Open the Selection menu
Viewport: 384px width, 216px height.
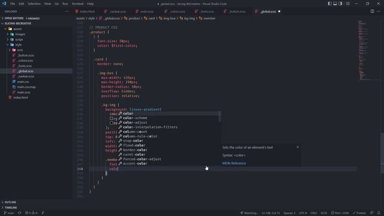coord(34,4)
